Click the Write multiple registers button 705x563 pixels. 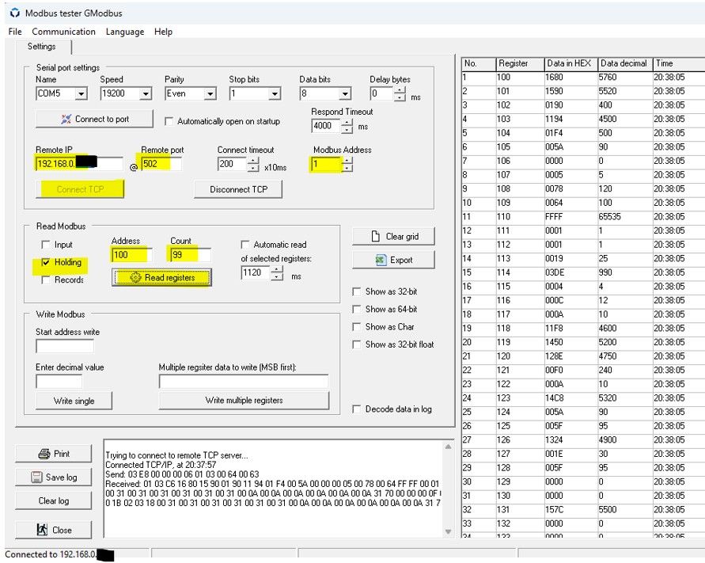[x=244, y=400]
